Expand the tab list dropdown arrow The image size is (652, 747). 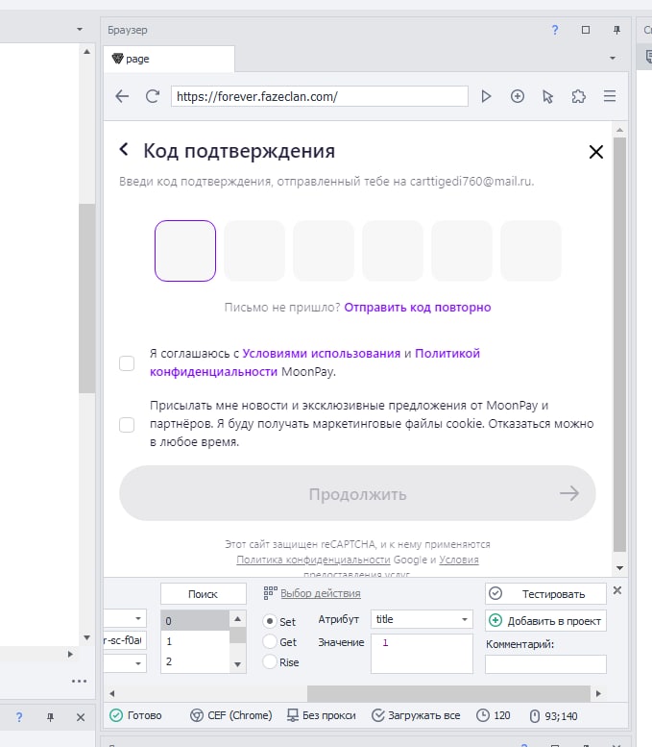tap(613, 58)
